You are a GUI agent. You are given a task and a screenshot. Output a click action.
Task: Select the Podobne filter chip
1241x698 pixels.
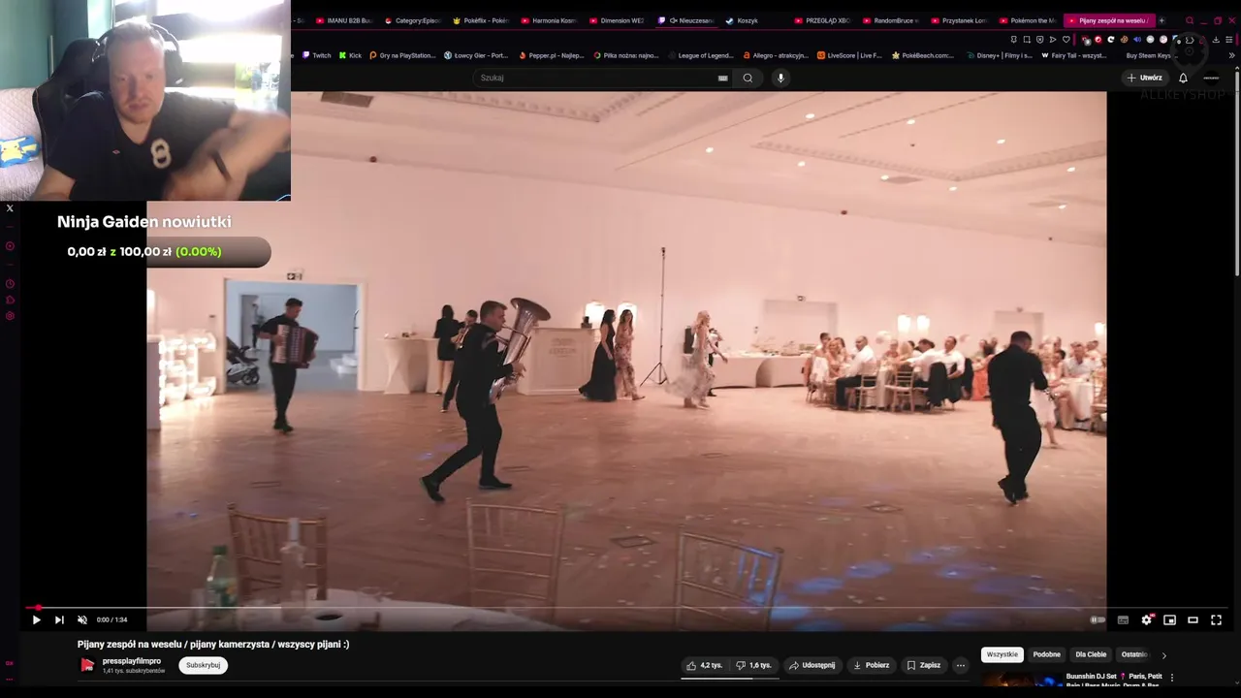1047,654
